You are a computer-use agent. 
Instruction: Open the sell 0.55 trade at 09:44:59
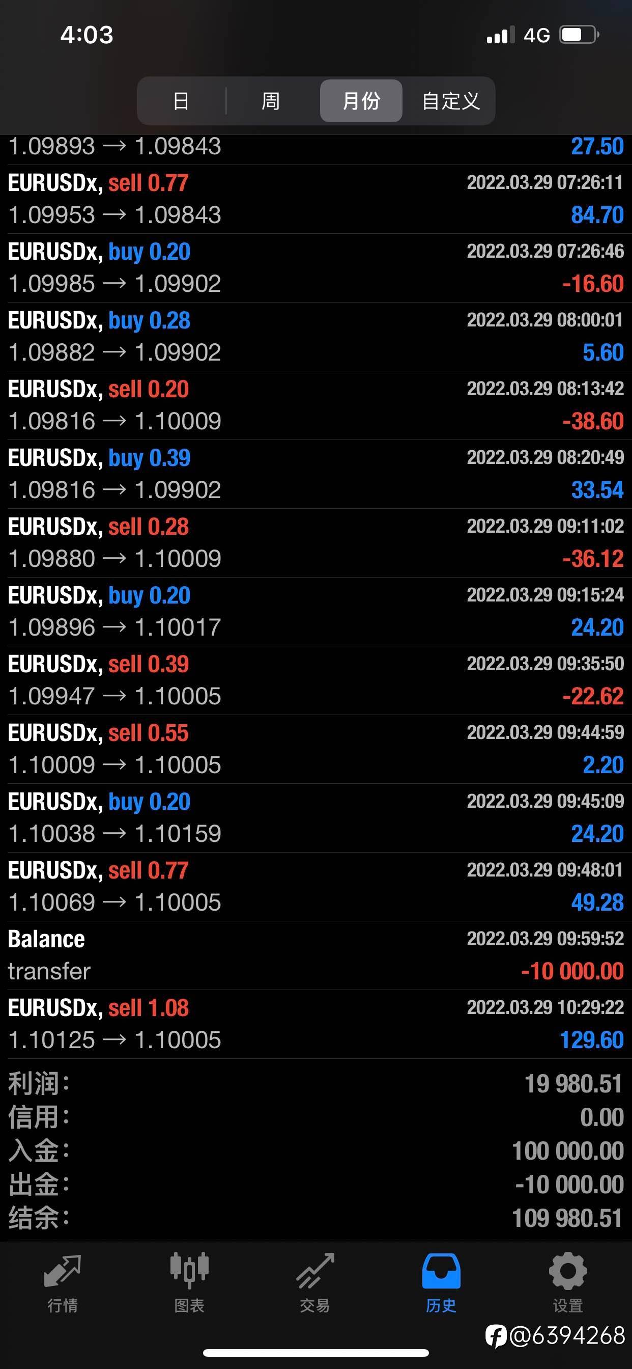coord(316,749)
